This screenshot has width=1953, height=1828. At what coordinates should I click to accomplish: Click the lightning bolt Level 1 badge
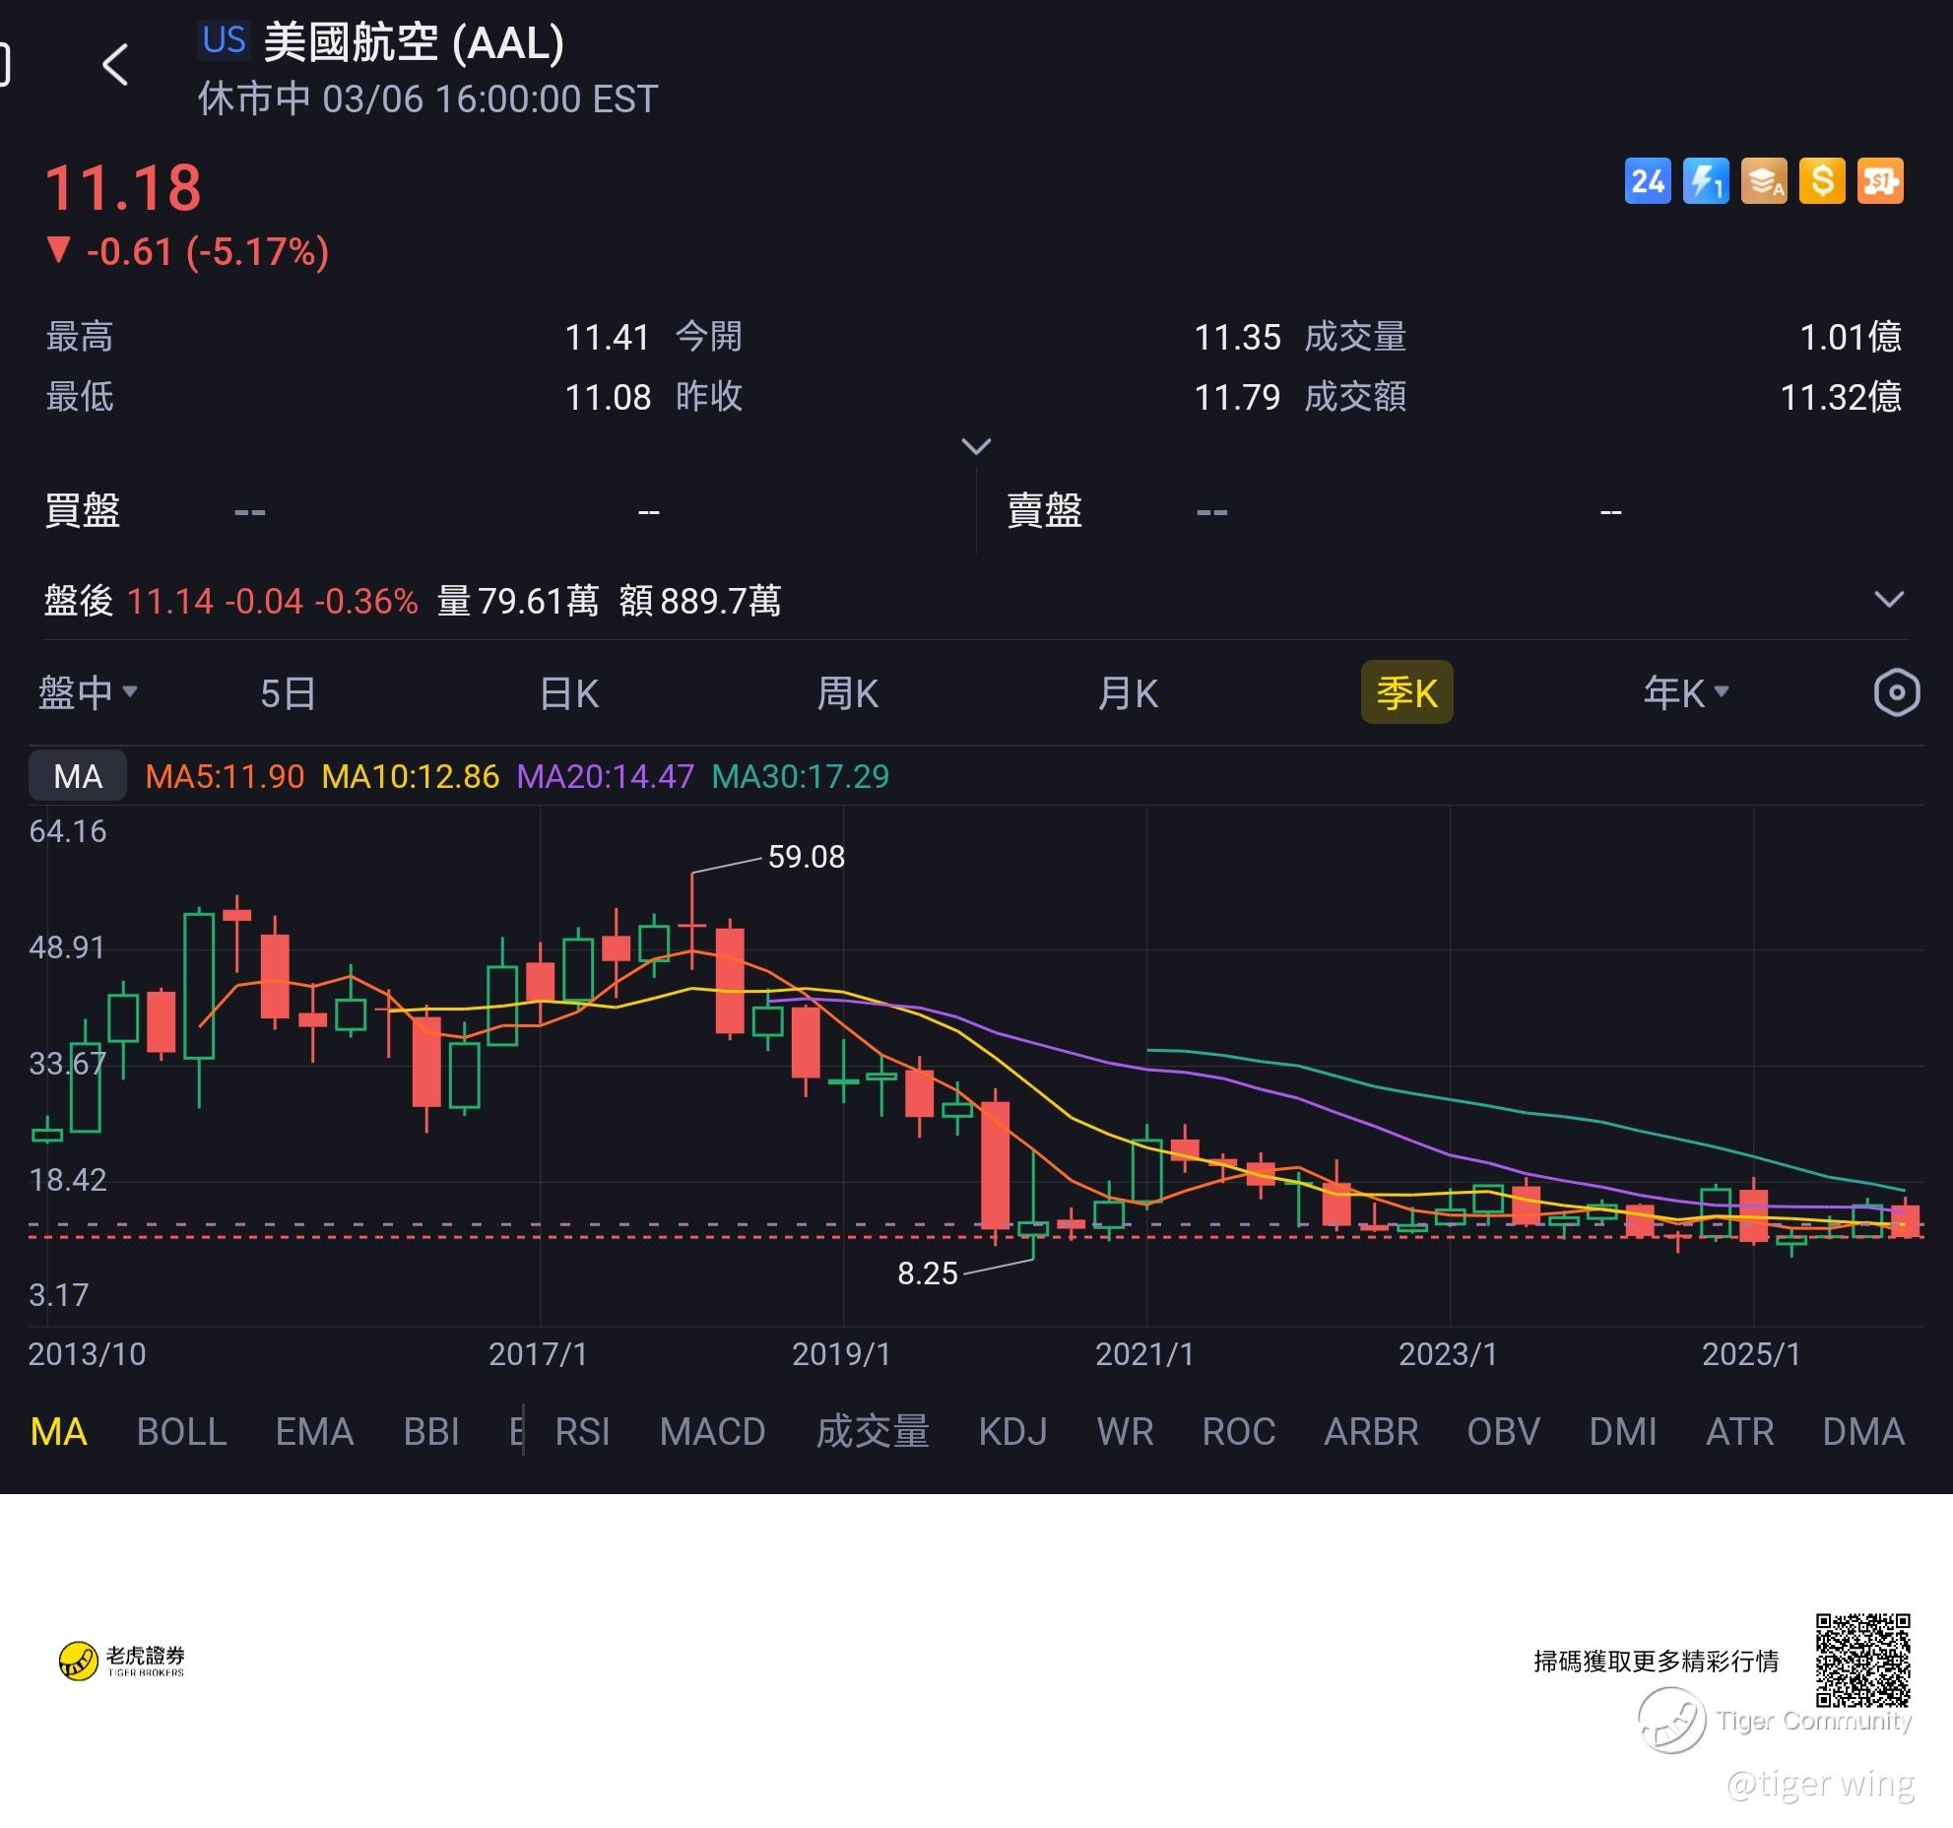(1705, 181)
